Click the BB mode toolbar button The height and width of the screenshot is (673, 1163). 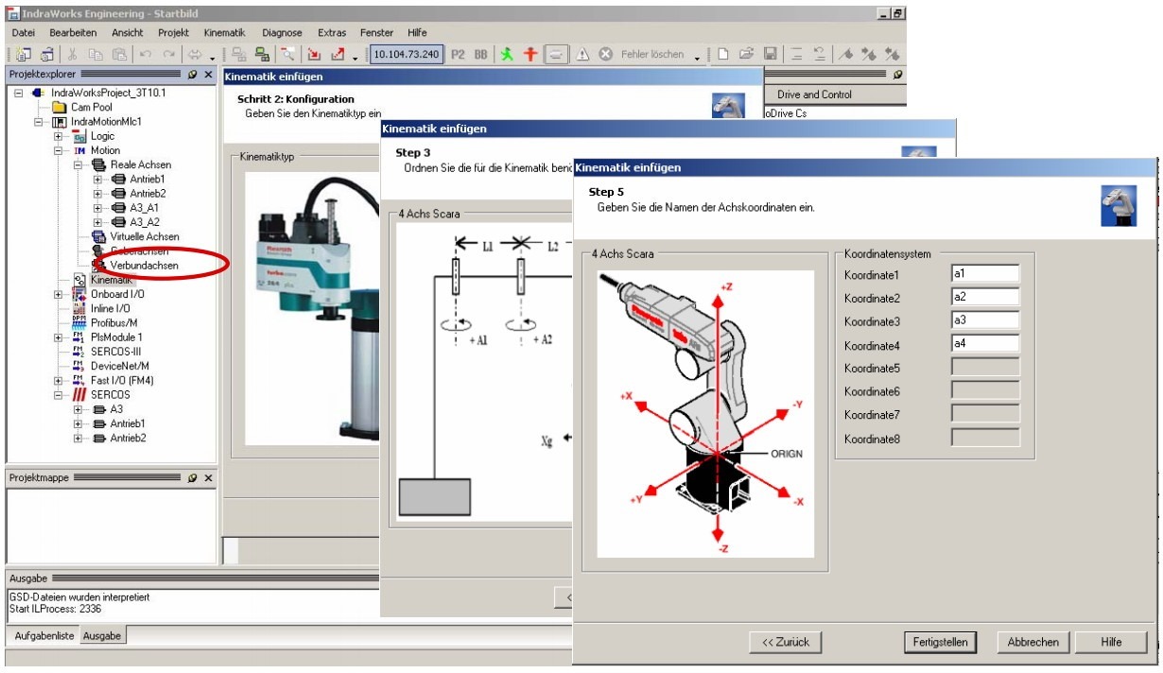point(481,55)
